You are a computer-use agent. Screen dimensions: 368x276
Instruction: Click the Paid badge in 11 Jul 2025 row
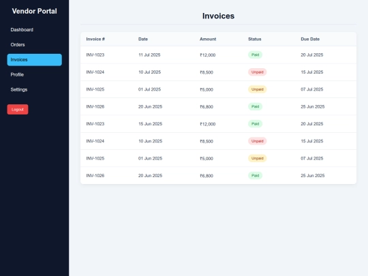click(x=255, y=55)
